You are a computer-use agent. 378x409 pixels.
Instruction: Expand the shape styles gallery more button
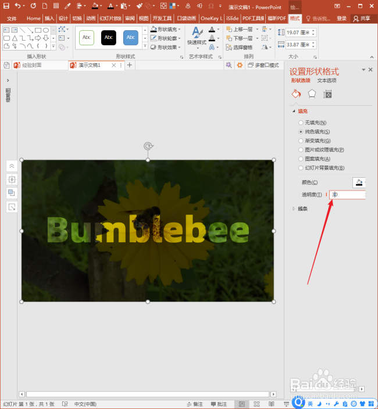click(145, 46)
